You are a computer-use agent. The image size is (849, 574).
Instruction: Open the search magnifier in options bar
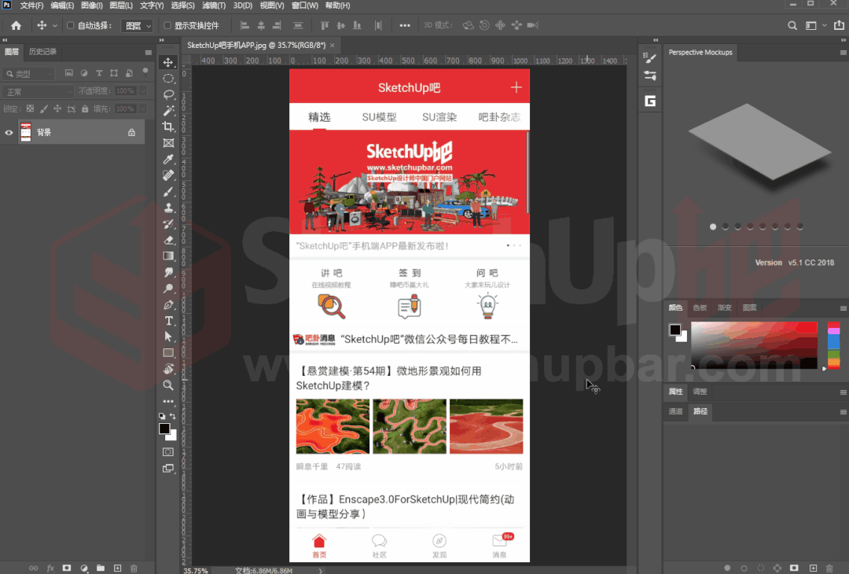click(x=792, y=25)
